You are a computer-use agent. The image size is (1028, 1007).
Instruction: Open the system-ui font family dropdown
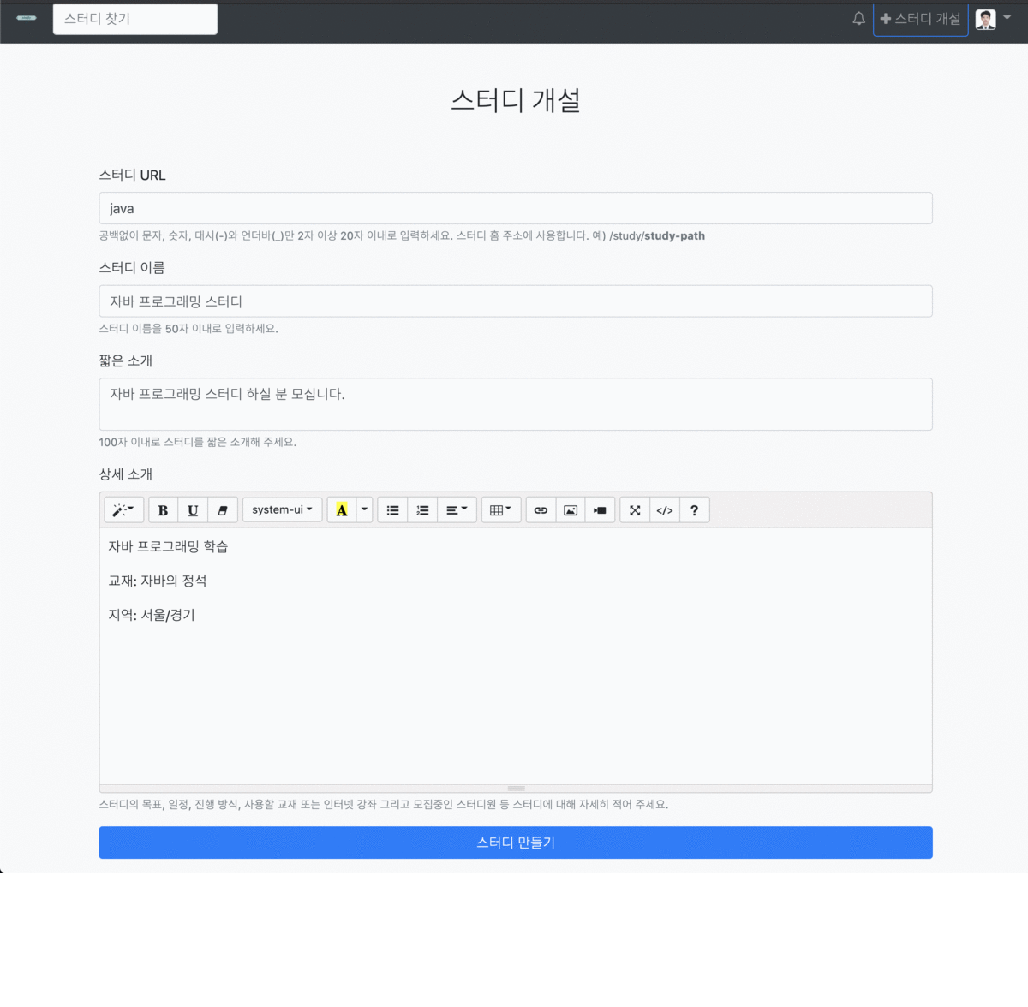(282, 509)
